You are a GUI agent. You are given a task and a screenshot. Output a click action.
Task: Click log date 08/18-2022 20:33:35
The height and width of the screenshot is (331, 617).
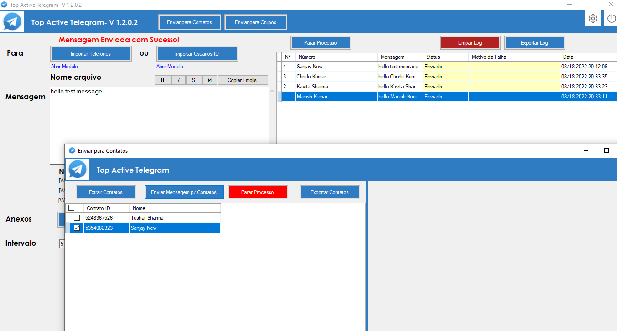click(x=584, y=77)
